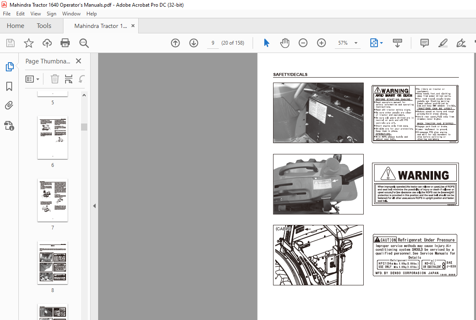The image size is (476, 320).
Task: Open the sign document tool
Action: click(461, 43)
